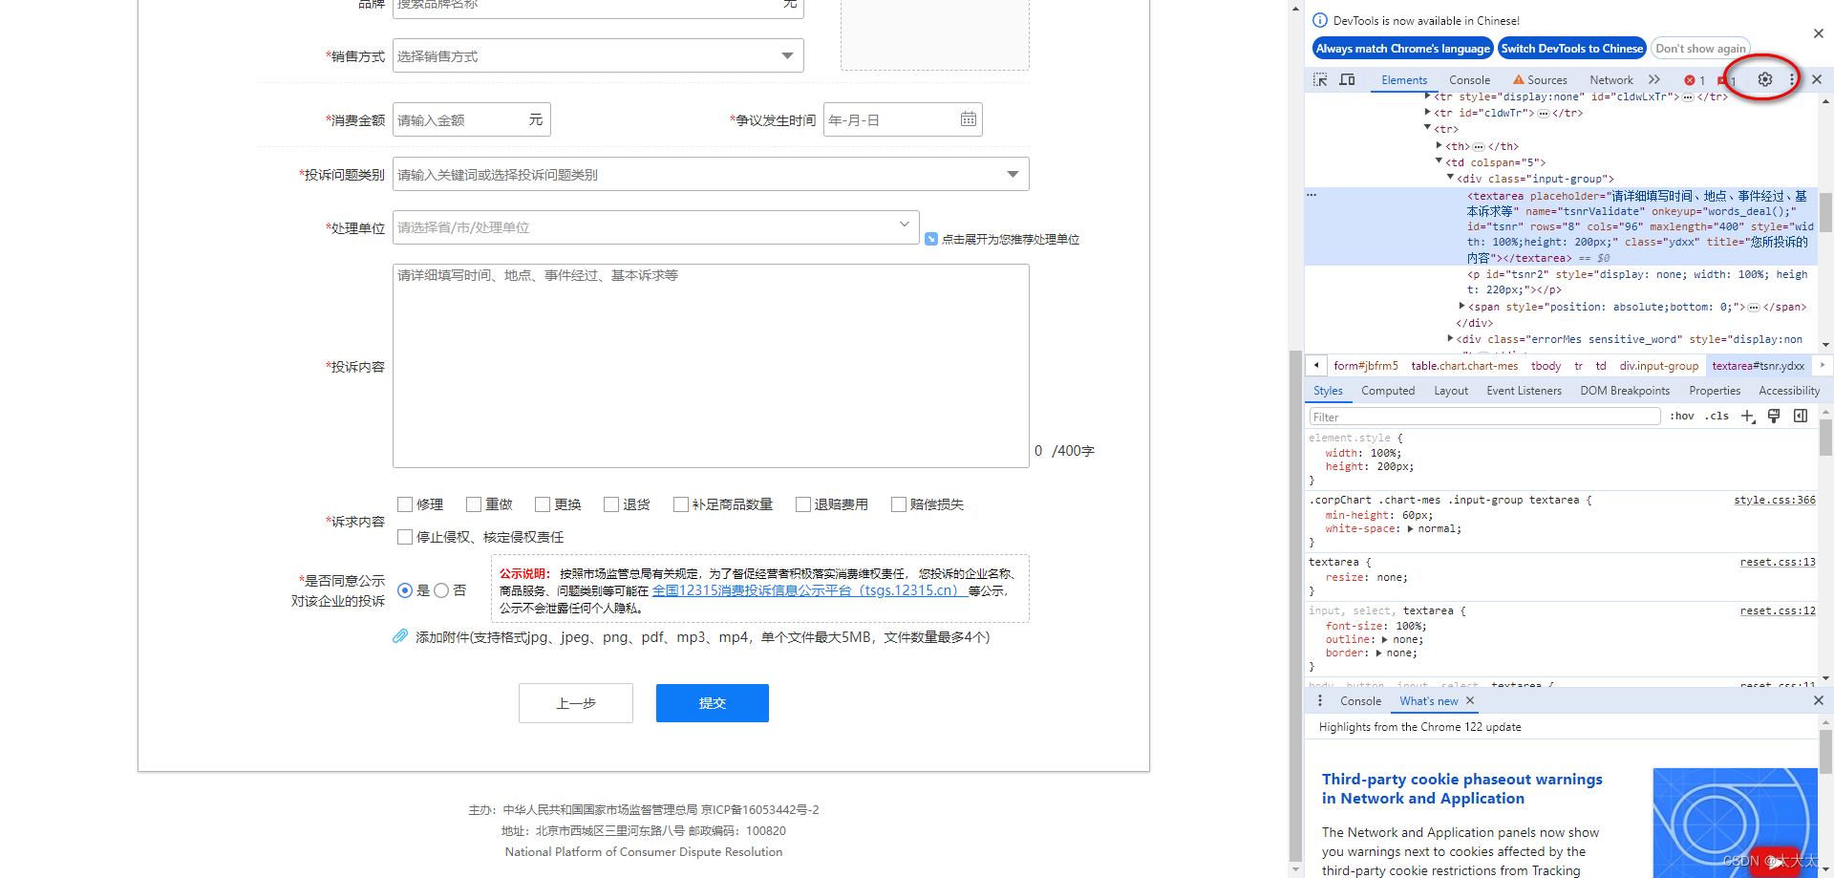Switch to the Sources tab
The width and height of the screenshot is (1834, 878).
pos(1540,80)
